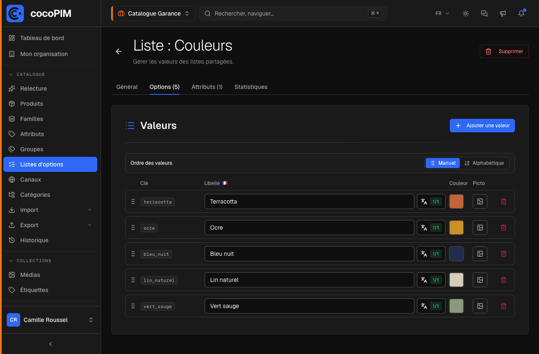Go to Tableau de bord
Image resolution: width=539 pixels, height=354 pixels.
pyautogui.click(x=50, y=38)
